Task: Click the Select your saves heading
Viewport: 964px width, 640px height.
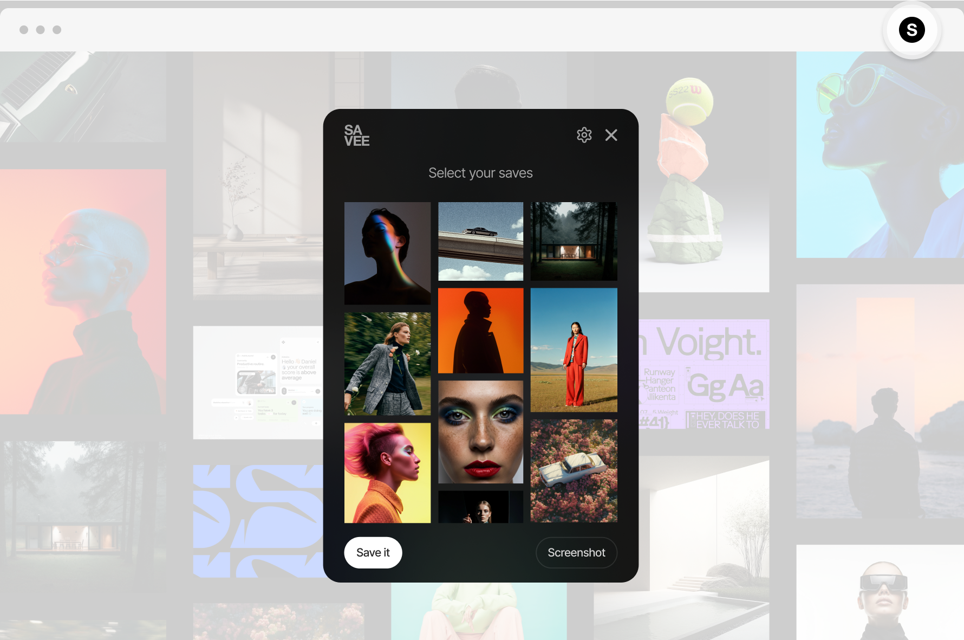Action: pyautogui.click(x=480, y=173)
